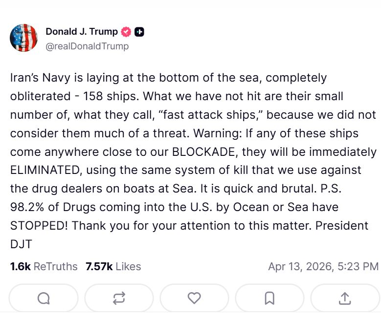
Task: Click the Apr 13, 2026 timestamp
Action: coord(323,266)
